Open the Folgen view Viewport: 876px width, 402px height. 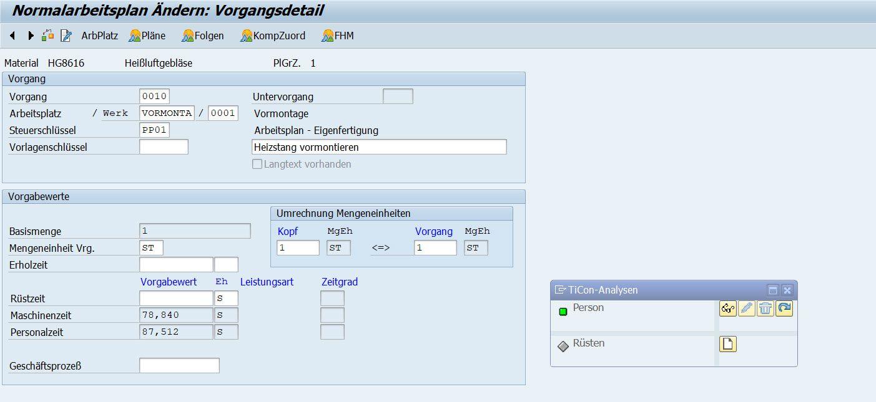tap(203, 36)
